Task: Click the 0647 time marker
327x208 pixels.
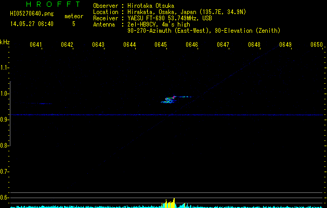Action: [223, 45]
